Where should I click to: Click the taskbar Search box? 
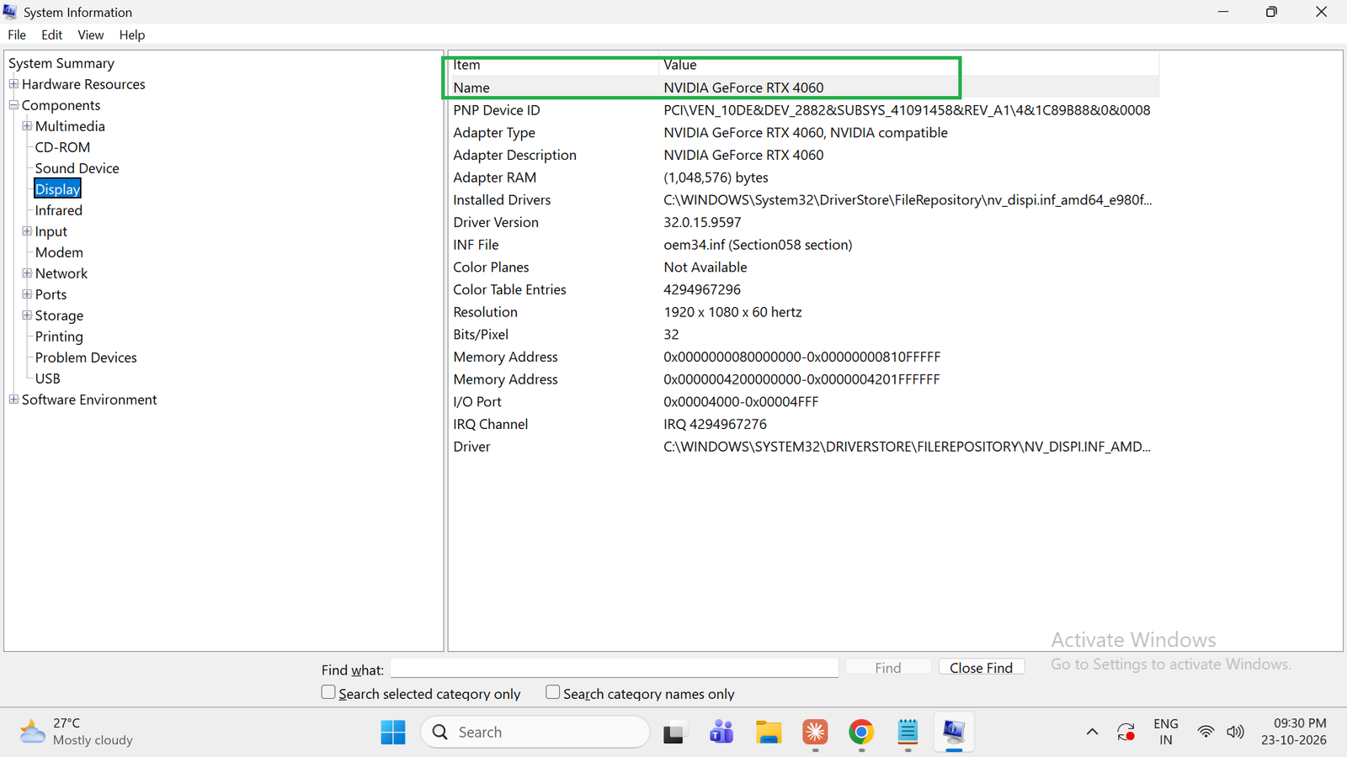535,732
